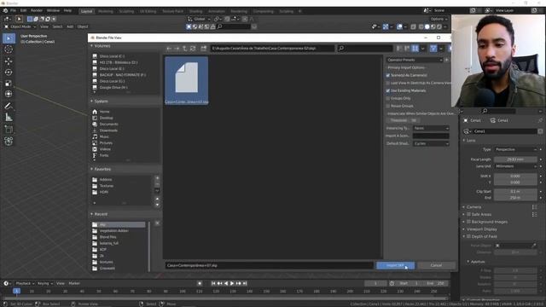
Task: Enable the Background Images checkbox
Action: (x=468, y=222)
